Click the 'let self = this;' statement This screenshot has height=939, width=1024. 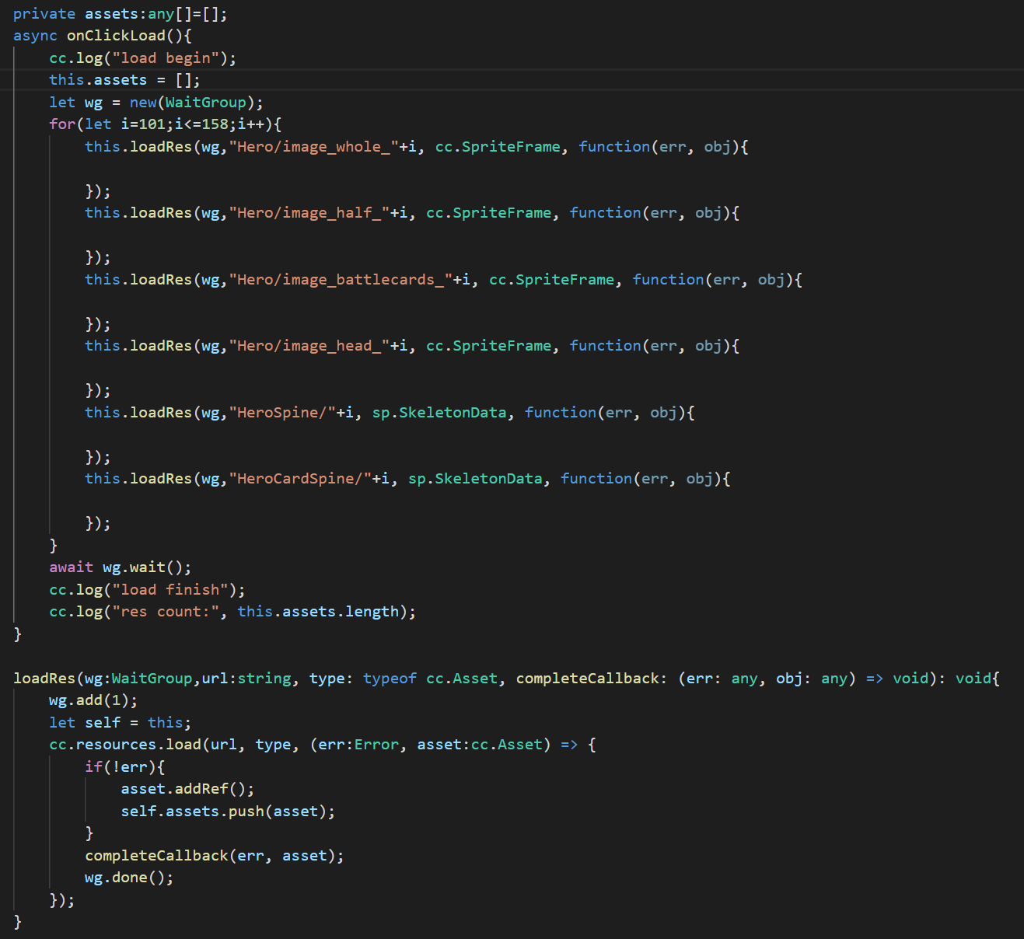pyautogui.click(x=120, y=723)
